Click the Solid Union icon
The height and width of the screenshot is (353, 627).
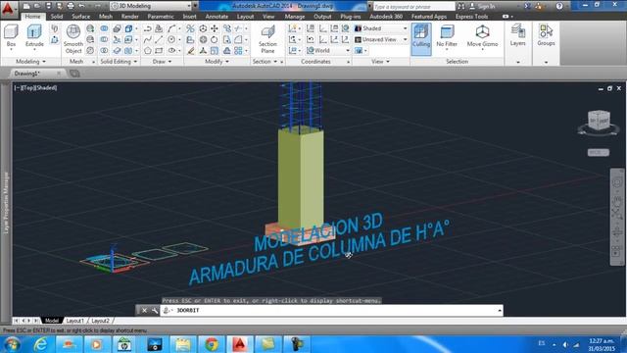[x=104, y=28]
